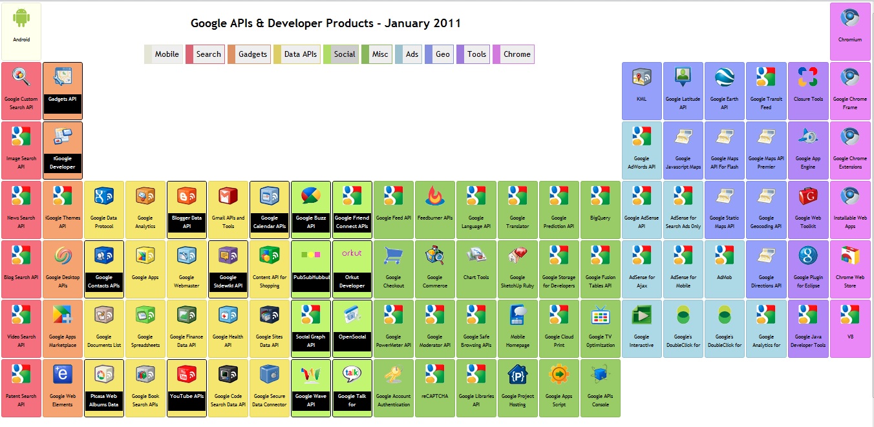Click the Google Checkout shopping cart icon

(393, 255)
